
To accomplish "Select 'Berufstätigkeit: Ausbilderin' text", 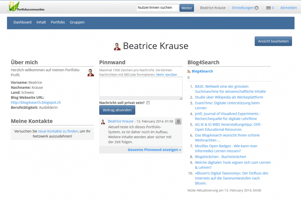I will point(34,108).
